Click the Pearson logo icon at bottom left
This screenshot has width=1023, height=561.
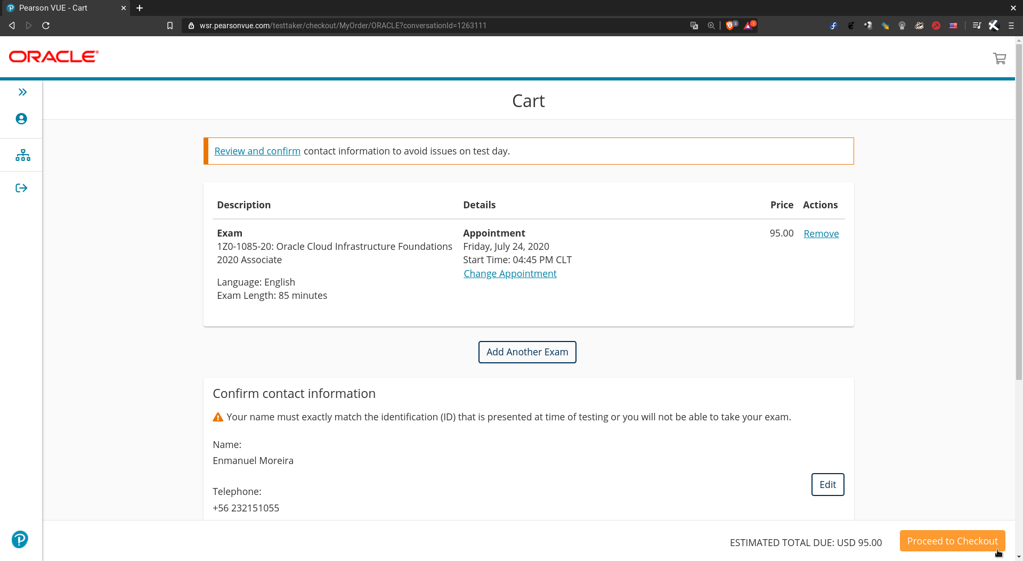(x=20, y=539)
